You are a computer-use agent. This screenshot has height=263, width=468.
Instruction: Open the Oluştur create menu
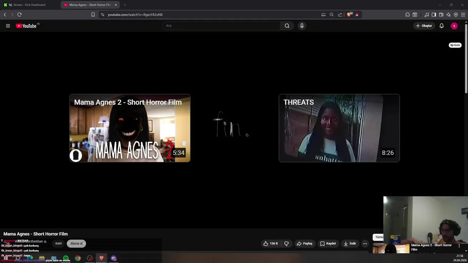pyautogui.click(x=424, y=26)
